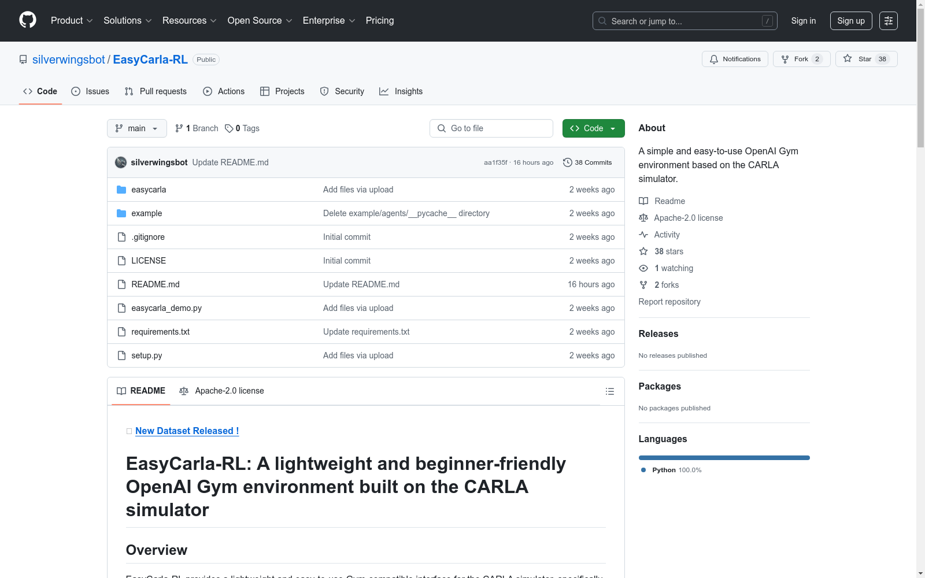Screen dimensions: 925x578
Task: Click the tag icon beside 0 Tags
Action: pyautogui.click(x=229, y=128)
